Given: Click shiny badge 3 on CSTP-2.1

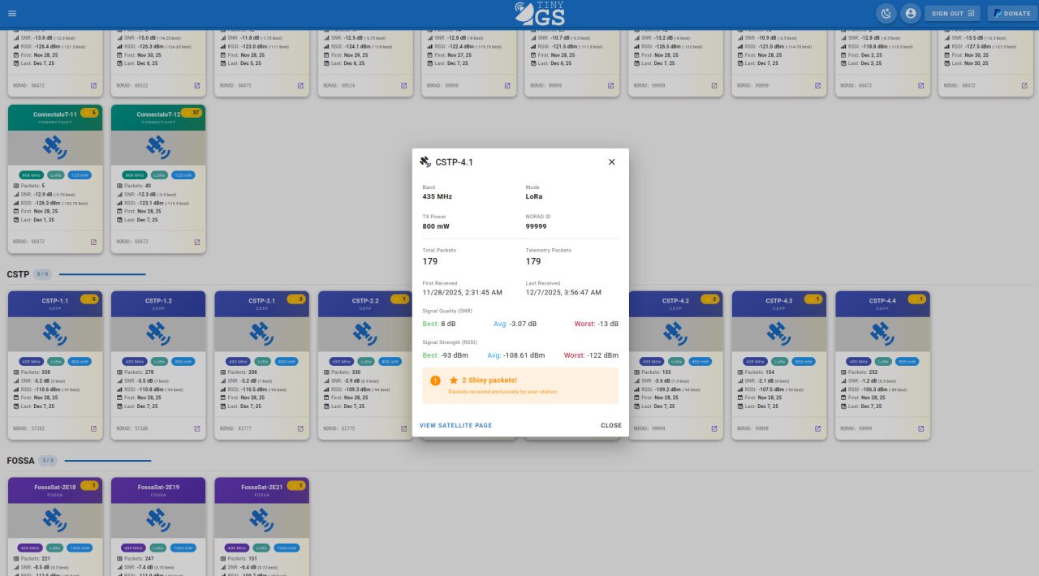Looking at the screenshot, I should pos(296,299).
